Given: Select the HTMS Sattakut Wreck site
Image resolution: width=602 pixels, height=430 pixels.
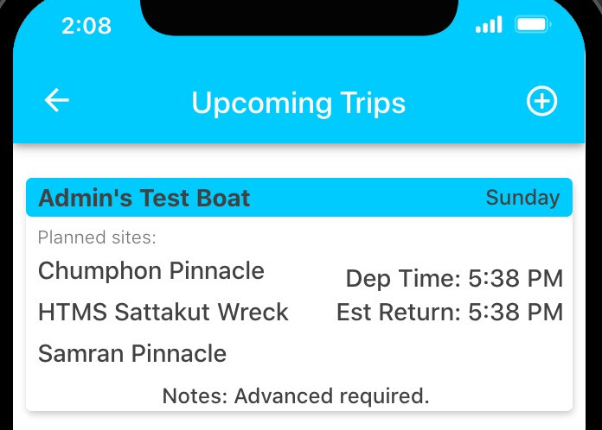Looking at the screenshot, I should [x=163, y=312].
